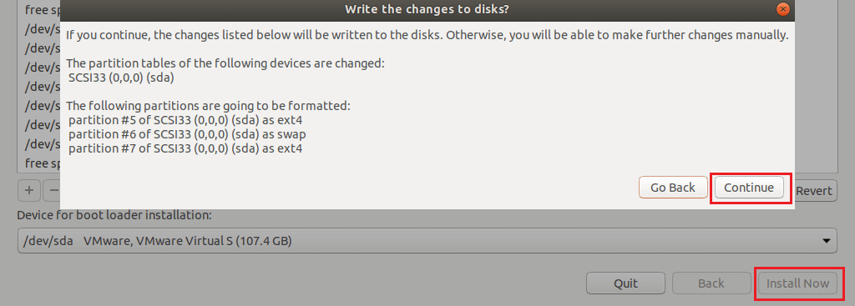
Task: Open the boot loader device combo box
Action: [x=427, y=241]
